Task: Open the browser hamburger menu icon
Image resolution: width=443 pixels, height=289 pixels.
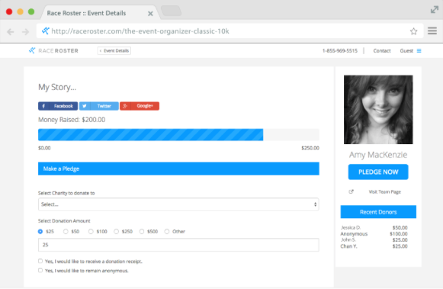Action: 432,31
